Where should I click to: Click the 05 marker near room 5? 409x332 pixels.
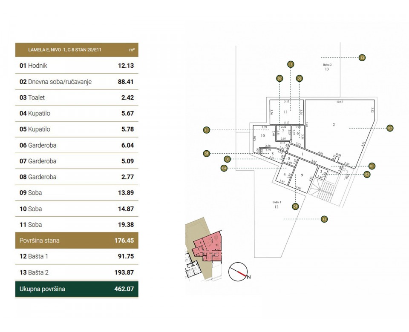(x=207, y=153)
